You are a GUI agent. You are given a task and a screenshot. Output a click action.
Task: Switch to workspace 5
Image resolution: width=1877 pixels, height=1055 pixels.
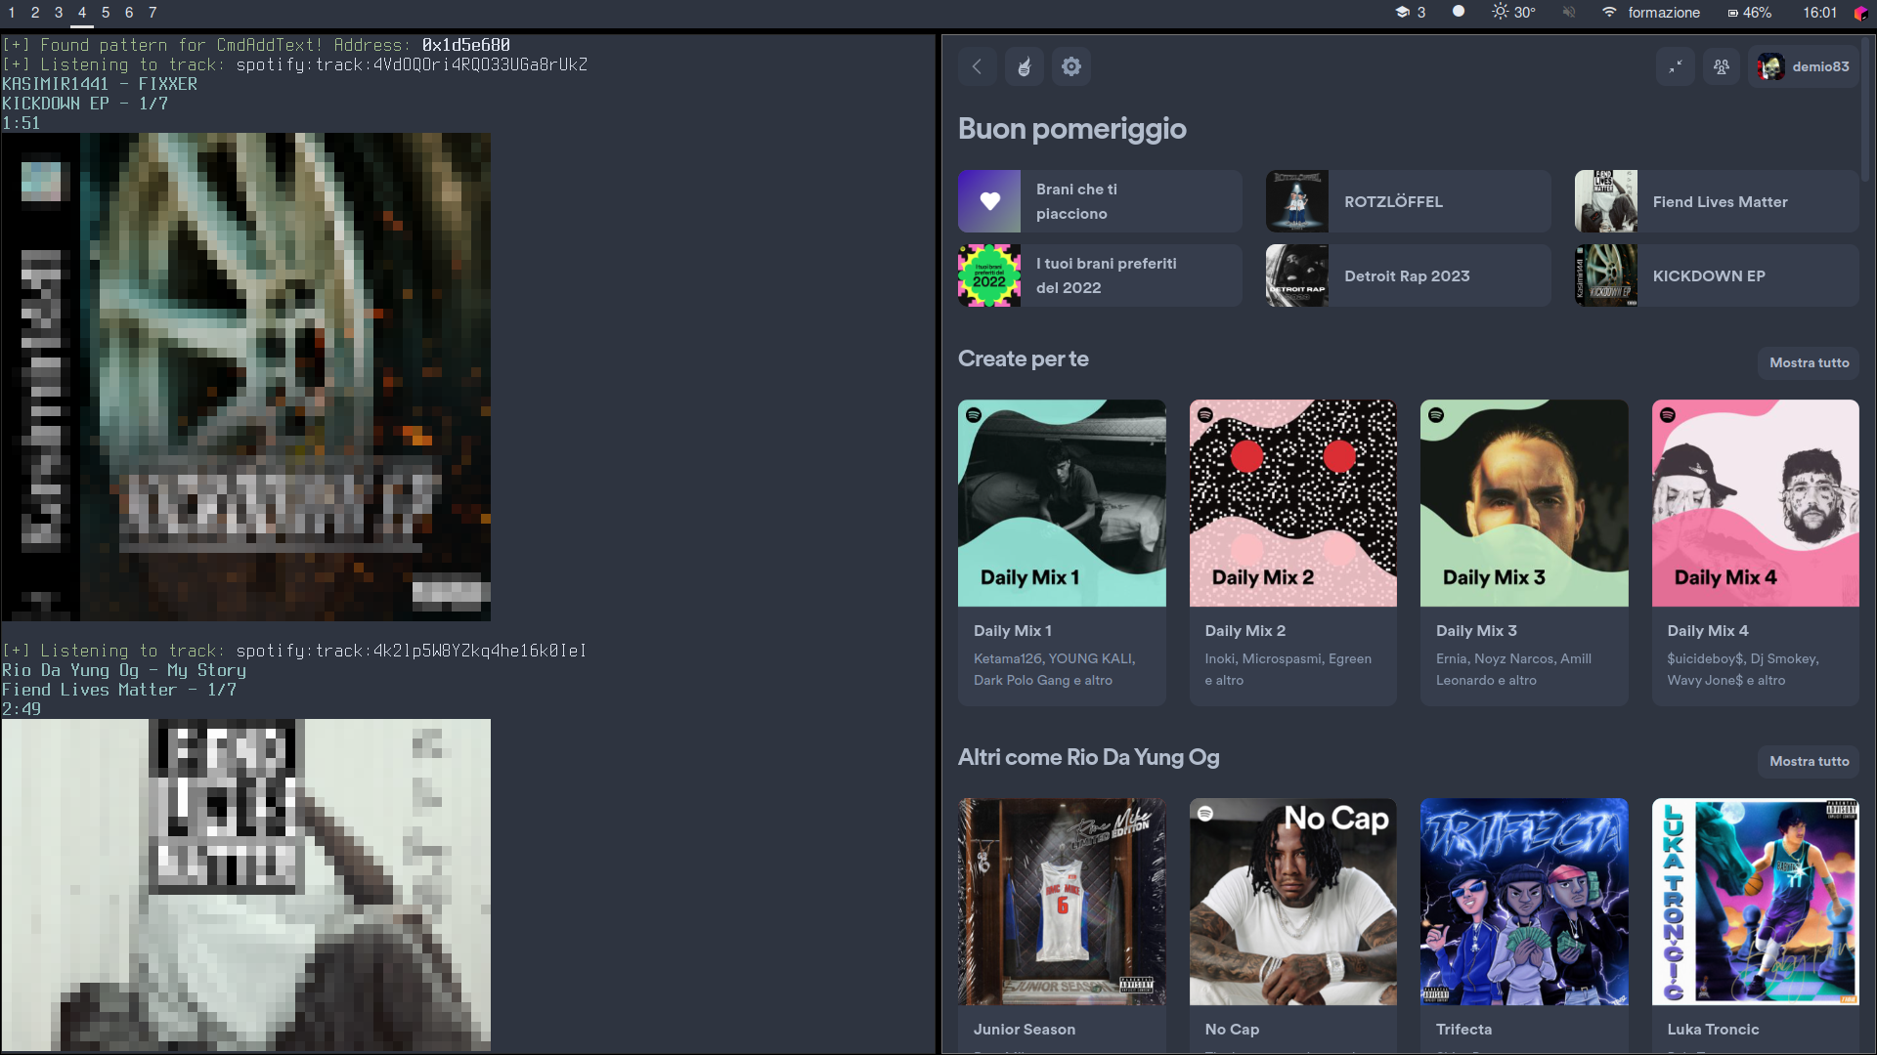[106, 12]
